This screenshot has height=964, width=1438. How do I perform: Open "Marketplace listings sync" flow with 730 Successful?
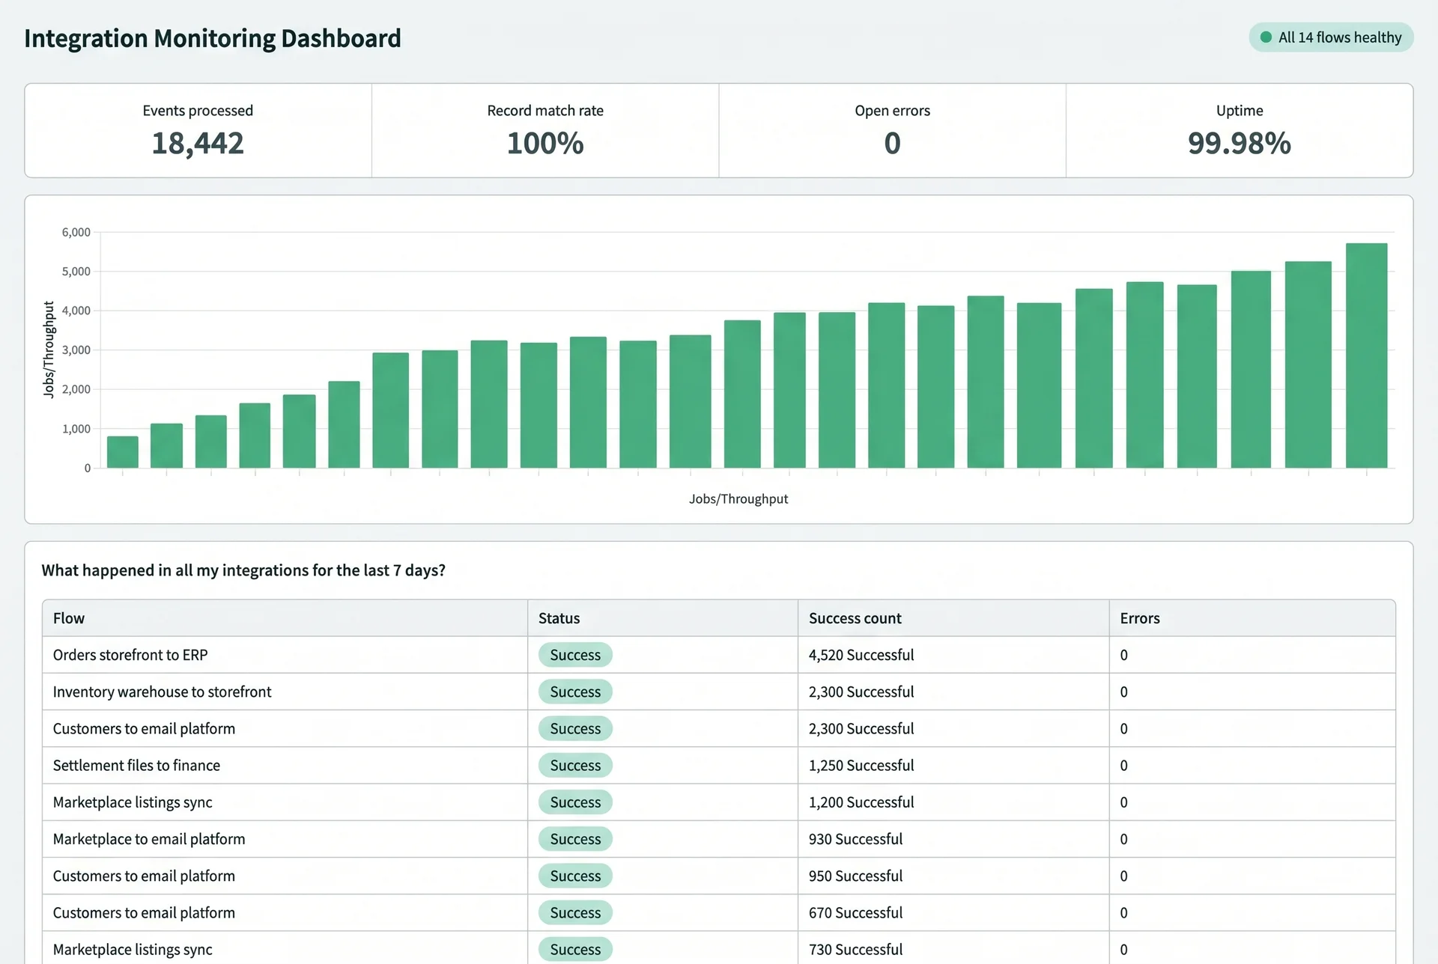click(x=133, y=949)
